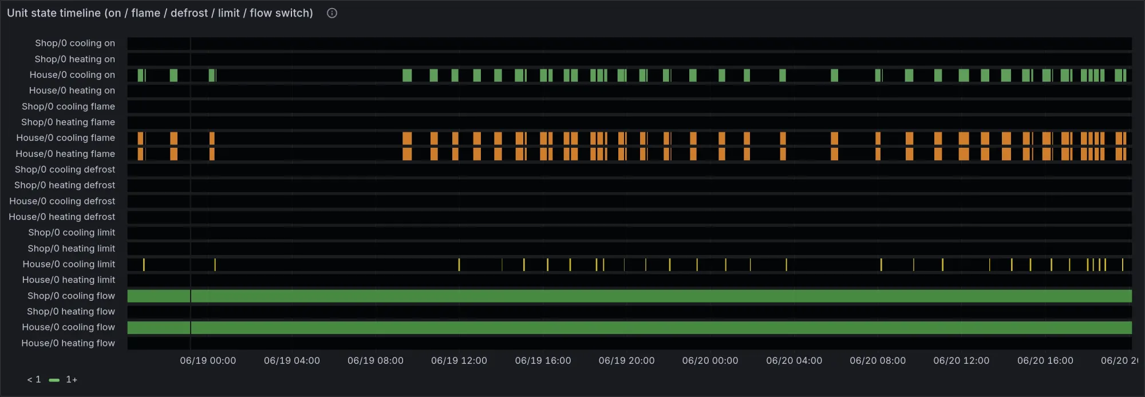Select the Shop/0 heating defrost row label
The height and width of the screenshot is (397, 1145).
point(65,185)
